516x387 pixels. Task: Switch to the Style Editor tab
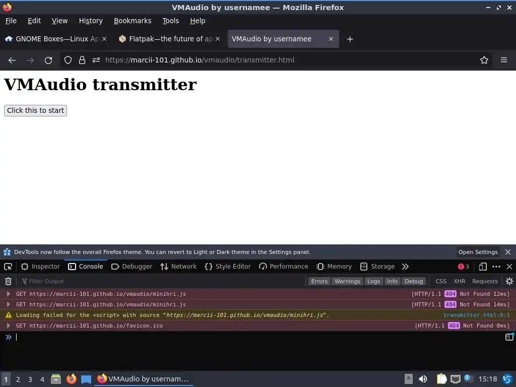(228, 267)
